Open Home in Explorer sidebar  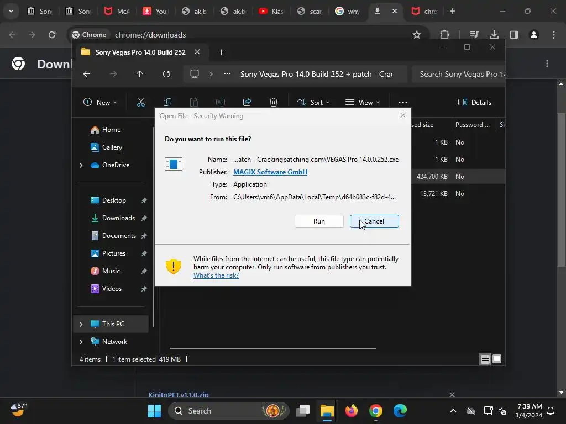pos(111,129)
